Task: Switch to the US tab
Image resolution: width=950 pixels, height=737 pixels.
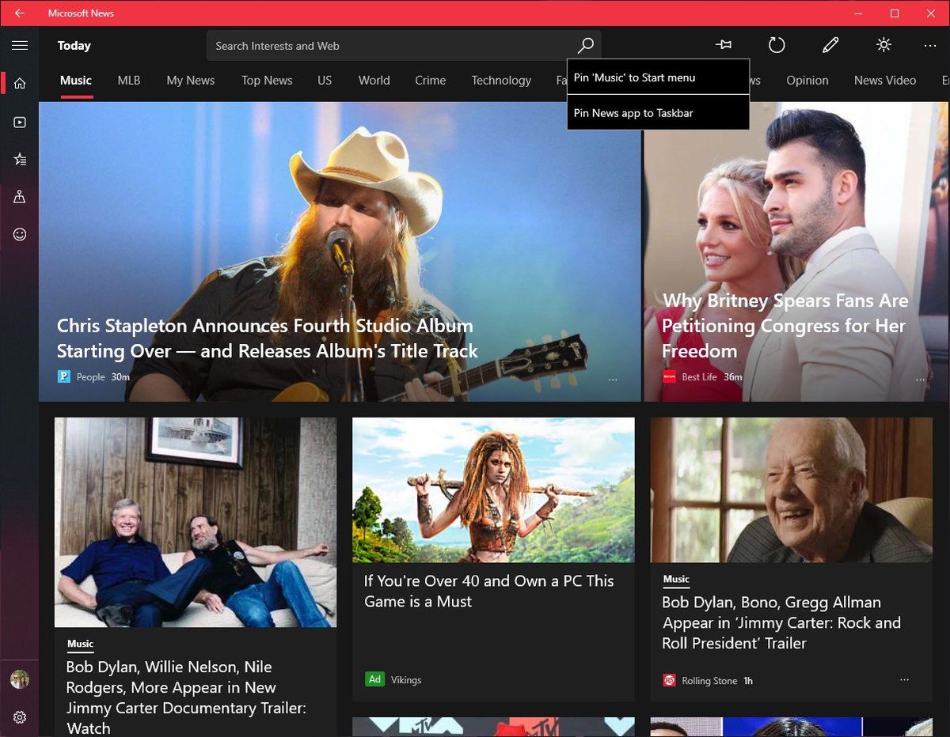Action: click(325, 80)
